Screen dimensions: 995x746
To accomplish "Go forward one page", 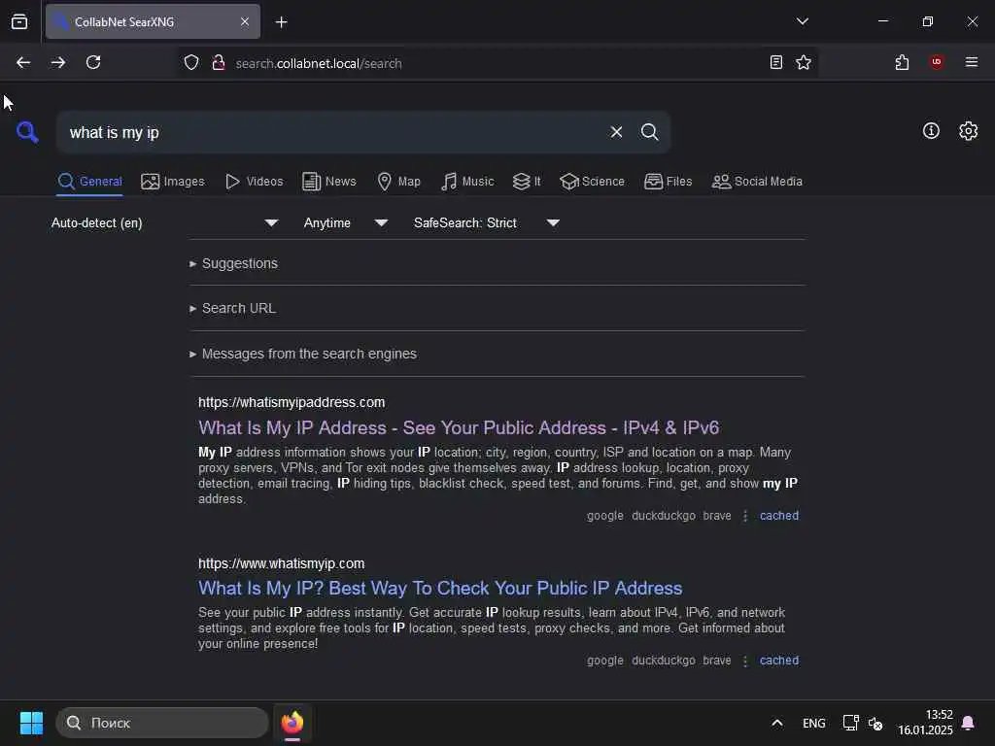I will tap(57, 62).
